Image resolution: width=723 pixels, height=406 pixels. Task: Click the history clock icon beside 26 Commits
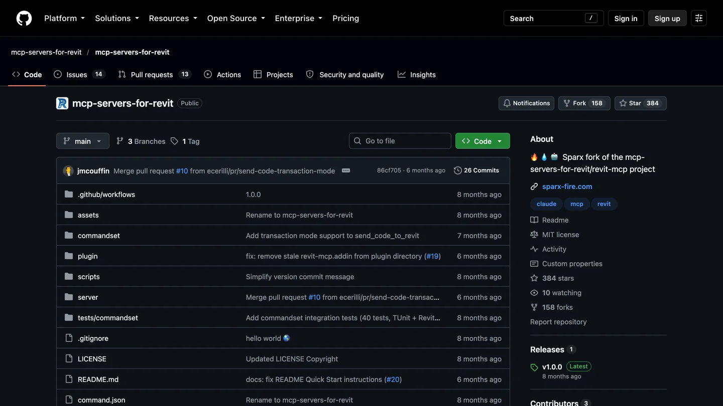tap(457, 170)
